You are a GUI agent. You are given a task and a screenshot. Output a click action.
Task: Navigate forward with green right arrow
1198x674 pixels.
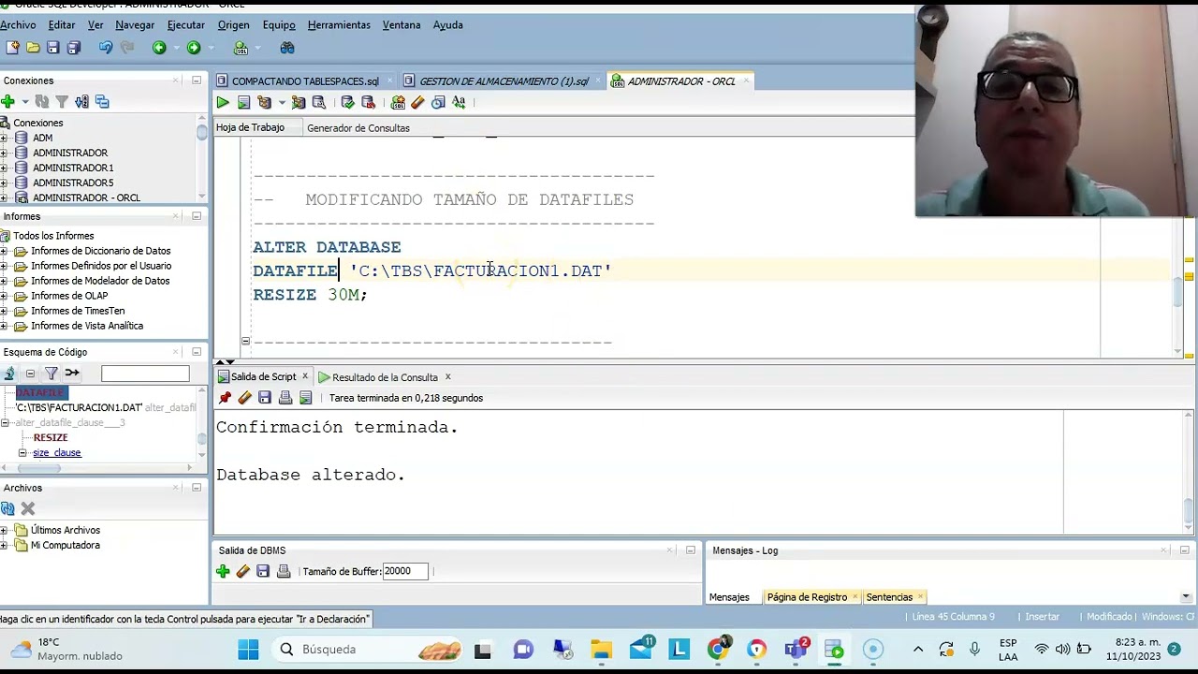click(x=194, y=48)
